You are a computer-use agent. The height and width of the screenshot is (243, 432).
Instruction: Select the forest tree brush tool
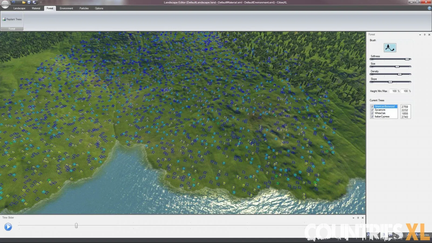click(390, 48)
